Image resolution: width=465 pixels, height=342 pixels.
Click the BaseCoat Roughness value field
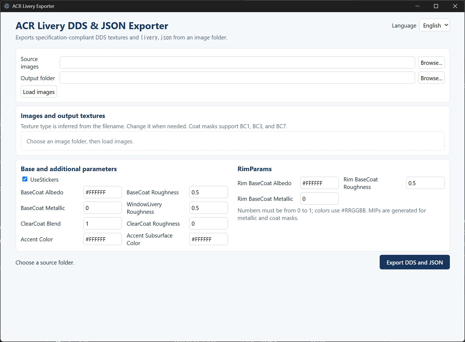(x=208, y=192)
